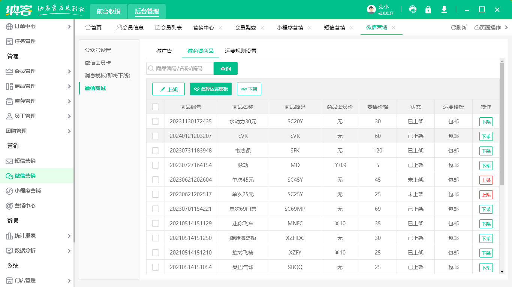This screenshot has height=287, width=512.
Task: Click the download icon in title bar
Action: click(x=444, y=10)
